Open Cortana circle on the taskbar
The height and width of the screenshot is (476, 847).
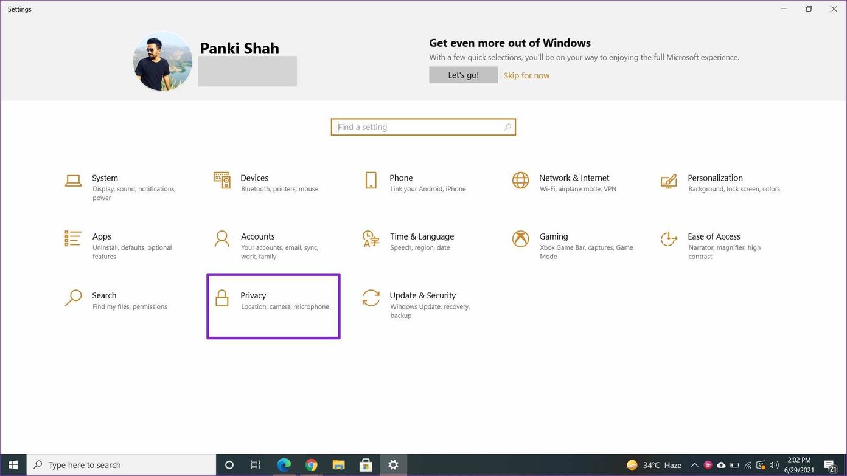229,465
